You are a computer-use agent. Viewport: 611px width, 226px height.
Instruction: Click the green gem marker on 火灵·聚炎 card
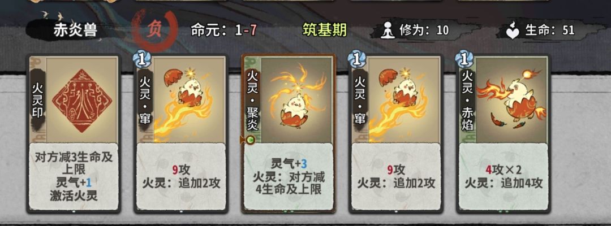point(250,140)
